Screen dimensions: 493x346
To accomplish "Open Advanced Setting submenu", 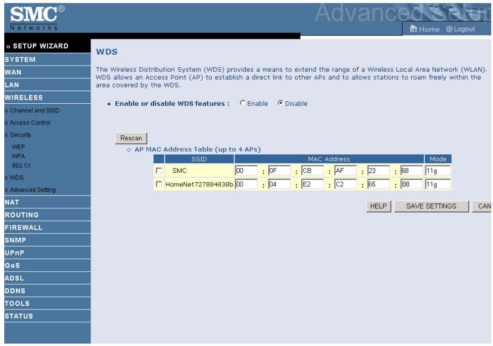I will coord(33,190).
